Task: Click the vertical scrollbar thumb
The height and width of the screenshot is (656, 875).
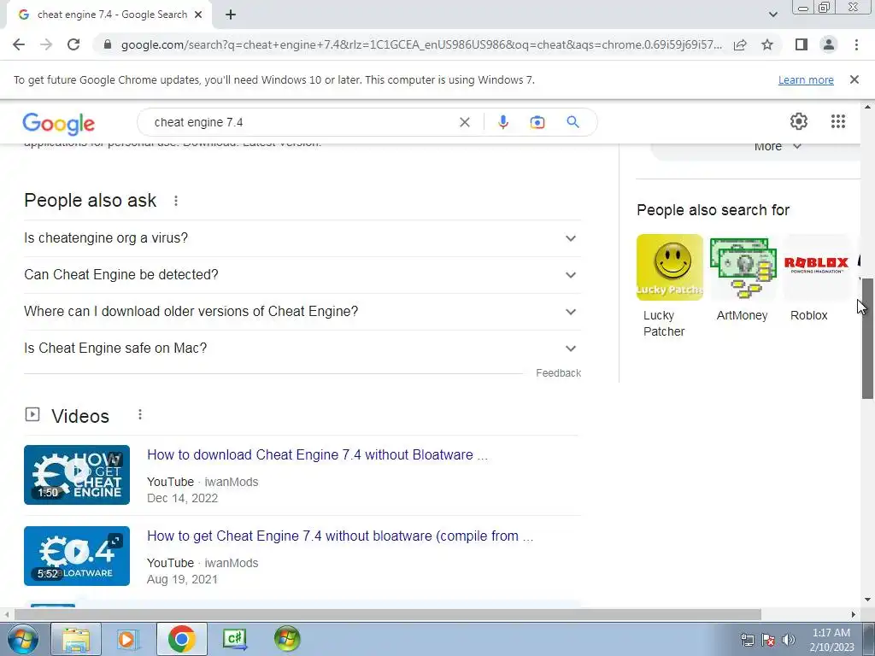Action: pyautogui.click(x=868, y=338)
